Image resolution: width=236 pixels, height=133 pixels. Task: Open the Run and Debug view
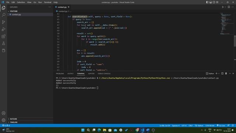(x=3, y=29)
